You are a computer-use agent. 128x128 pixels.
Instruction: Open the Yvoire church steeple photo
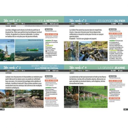coord(7,50)
